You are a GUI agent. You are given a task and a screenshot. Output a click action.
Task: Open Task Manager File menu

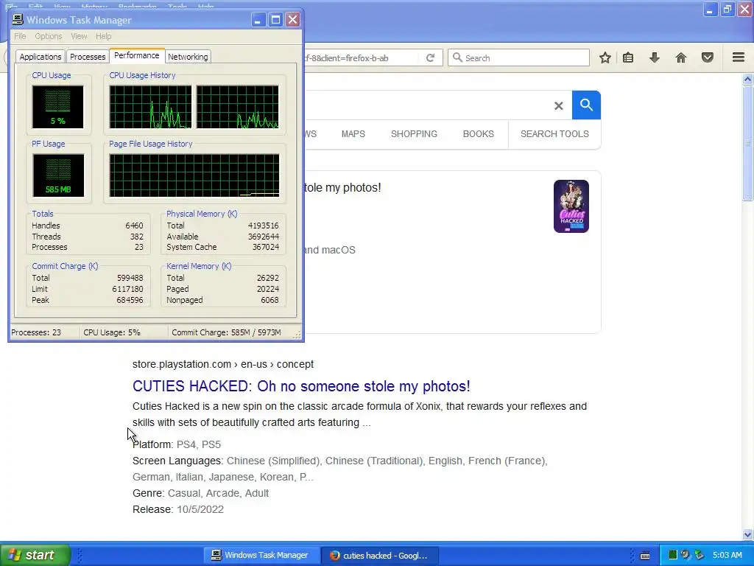click(20, 36)
